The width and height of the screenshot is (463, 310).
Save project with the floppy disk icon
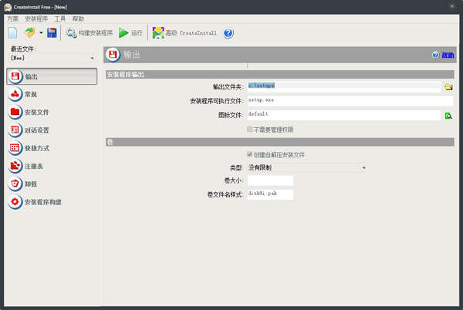tap(52, 32)
